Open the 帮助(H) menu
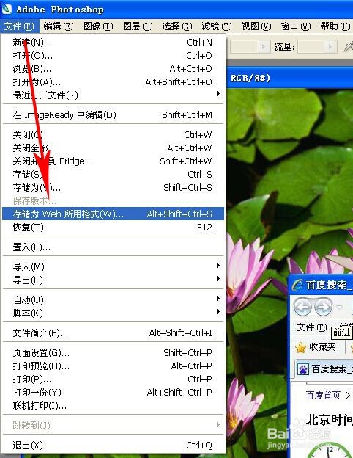 [x=335, y=26]
